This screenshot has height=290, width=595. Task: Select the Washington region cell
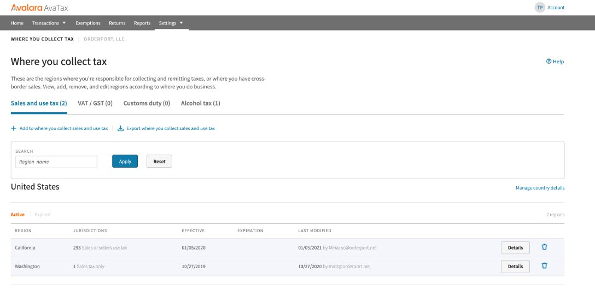[27, 267]
